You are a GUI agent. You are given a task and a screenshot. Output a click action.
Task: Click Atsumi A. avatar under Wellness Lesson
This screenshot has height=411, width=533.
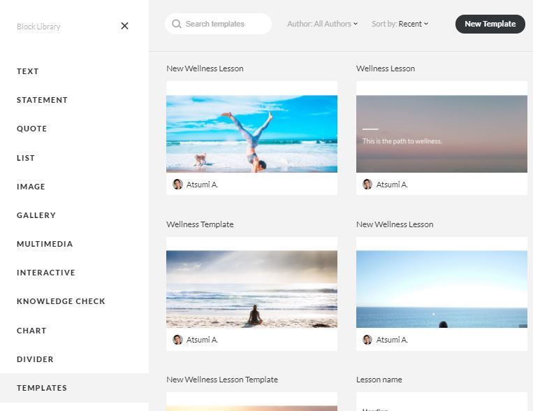[367, 184]
